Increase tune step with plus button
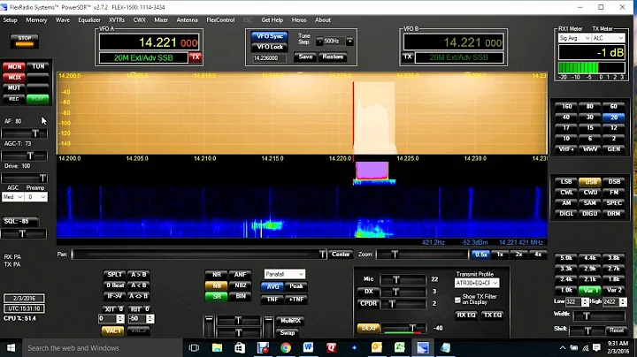Image resolution: width=637 pixels, height=357 pixels. pos(349,41)
